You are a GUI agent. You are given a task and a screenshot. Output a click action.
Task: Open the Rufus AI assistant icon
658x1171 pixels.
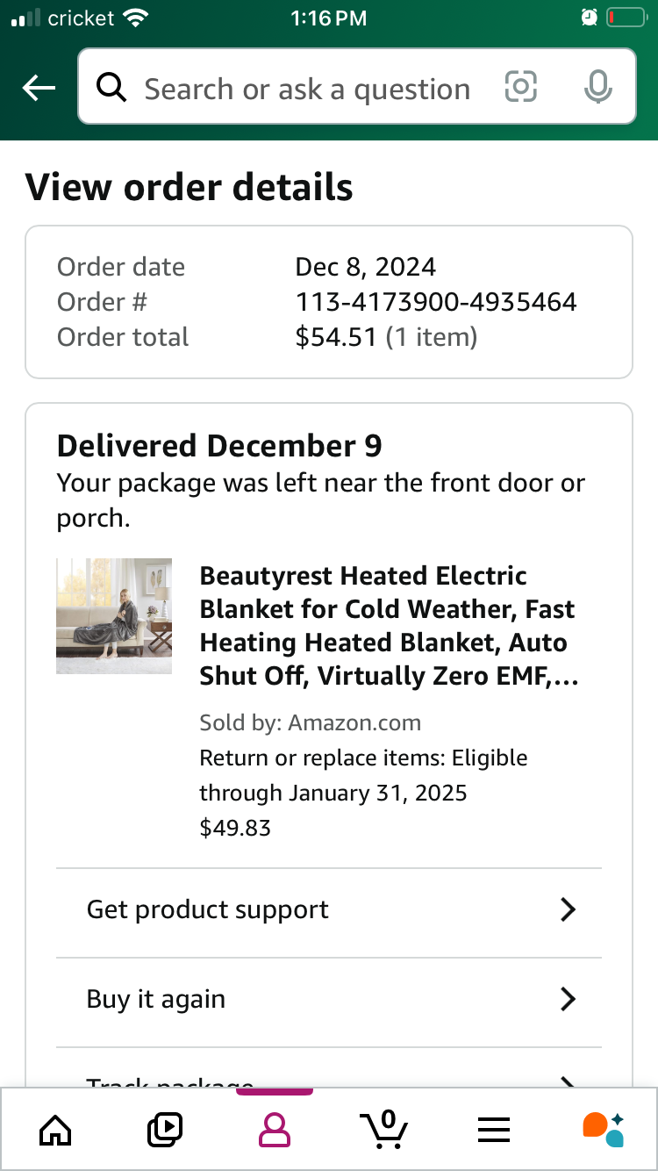pyautogui.click(x=603, y=1129)
